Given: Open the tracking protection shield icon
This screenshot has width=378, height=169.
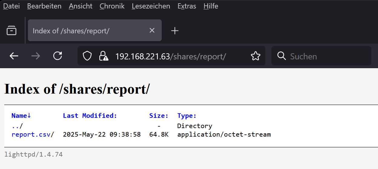Looking at the screenshot, I should pyautogui.click(x=87, y=56).
